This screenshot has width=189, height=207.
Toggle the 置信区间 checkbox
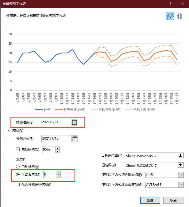point(18,149)
